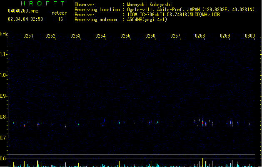Image resolution: width=262 pixels, height=167 pixels.
Task: Click the 0251 time marker
Action: click(x=28, y=36)
